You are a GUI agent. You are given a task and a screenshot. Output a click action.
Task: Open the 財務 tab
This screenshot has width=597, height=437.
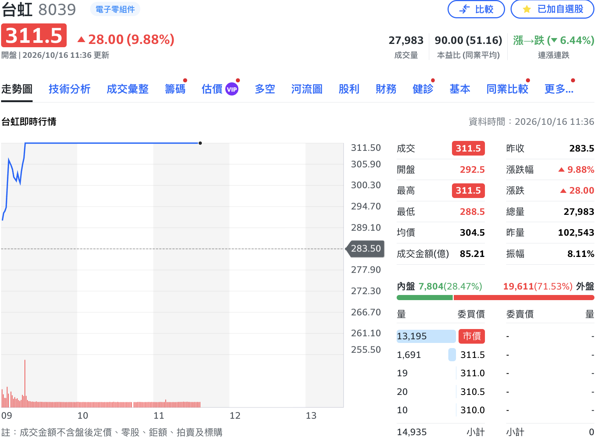386,89
